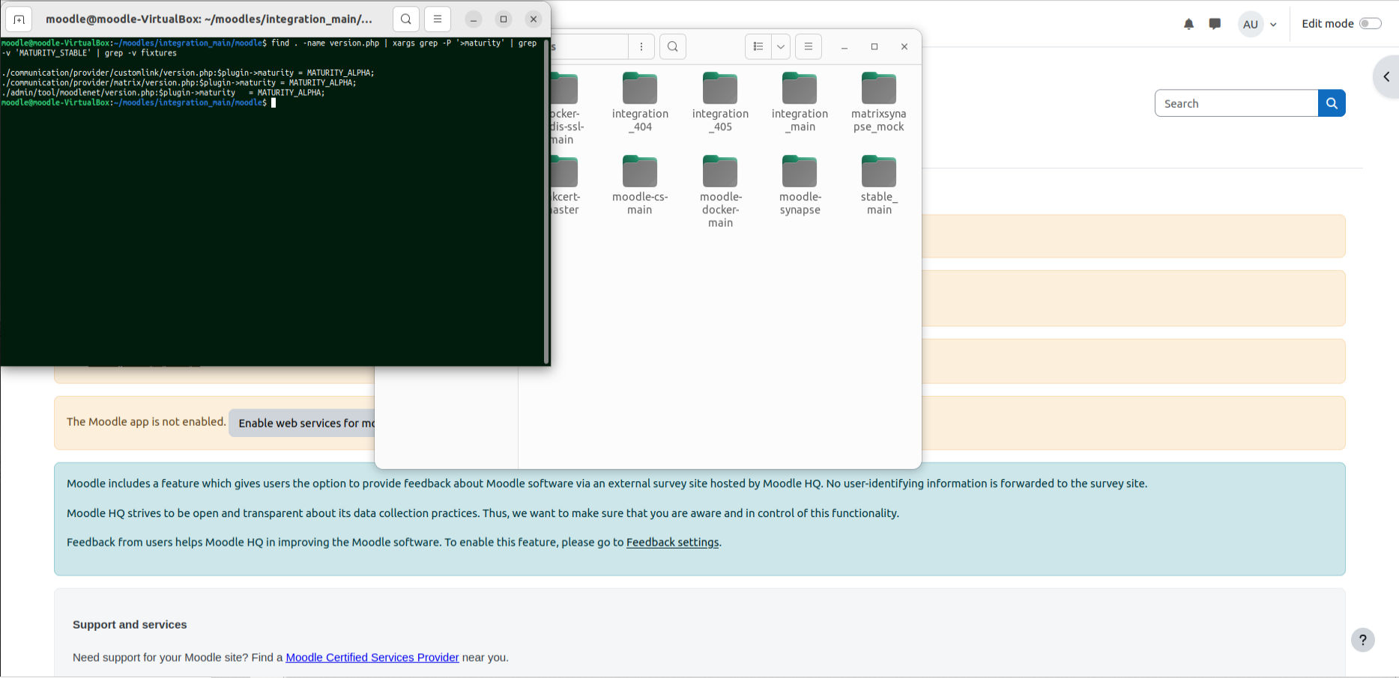Expand AU user menu dropdown
The height and width of the screenshot is (678, 1399).
[x=1273, y=24]
